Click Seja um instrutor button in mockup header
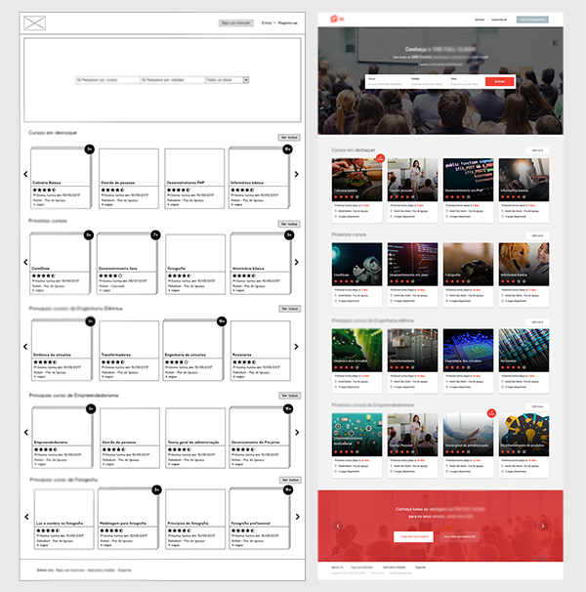The height and width of the screenshot is (592, 586). tap(532, 20)
